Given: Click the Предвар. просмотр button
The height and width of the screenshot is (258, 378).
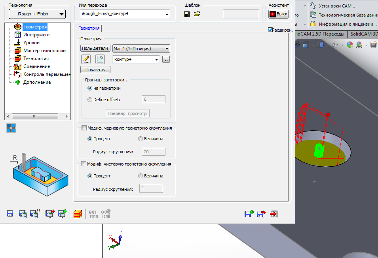Looking at the screenshot, I should (127, 113).
